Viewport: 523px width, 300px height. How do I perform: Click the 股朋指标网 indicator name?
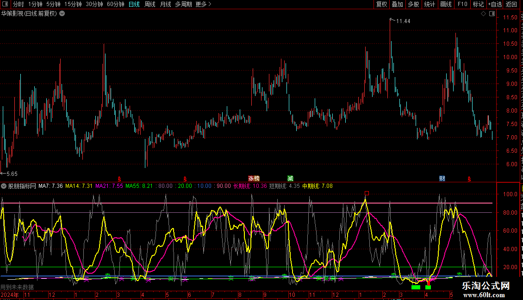coord(22,186)
